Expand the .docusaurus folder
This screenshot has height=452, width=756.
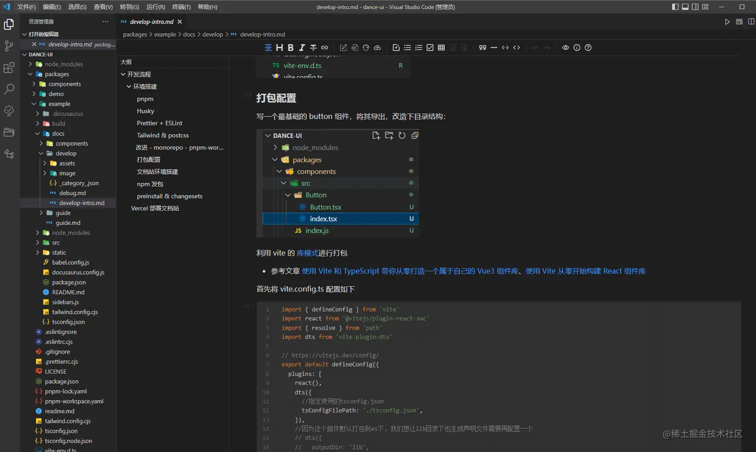tap(37, 113)
